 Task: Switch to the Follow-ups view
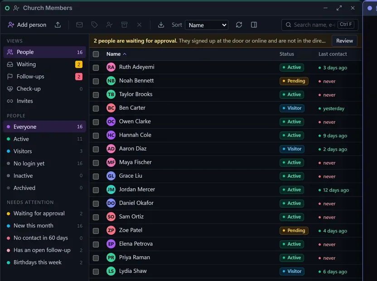pyautogui.click(x=45, y=77)
